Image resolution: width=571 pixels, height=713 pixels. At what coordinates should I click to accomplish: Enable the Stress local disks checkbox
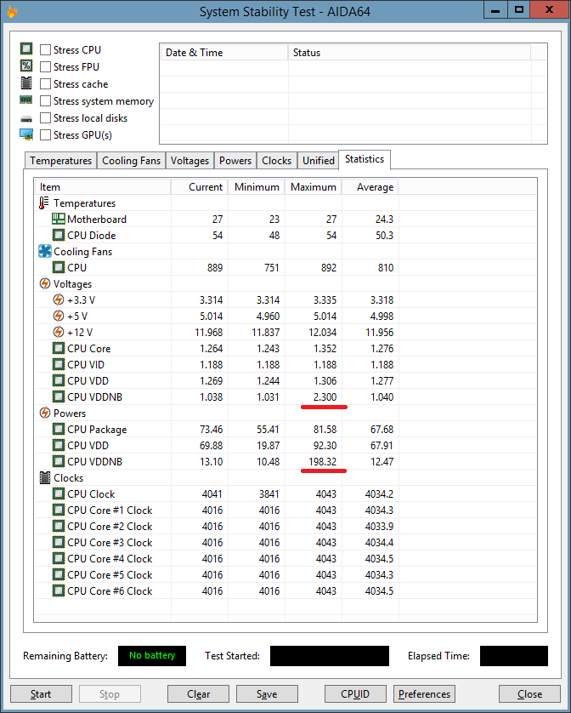(45, 117)
